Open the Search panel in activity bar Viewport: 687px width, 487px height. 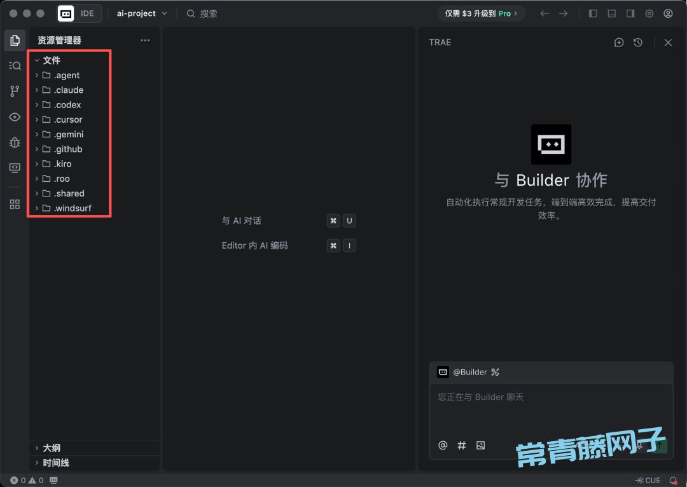[x=15, y=65]
